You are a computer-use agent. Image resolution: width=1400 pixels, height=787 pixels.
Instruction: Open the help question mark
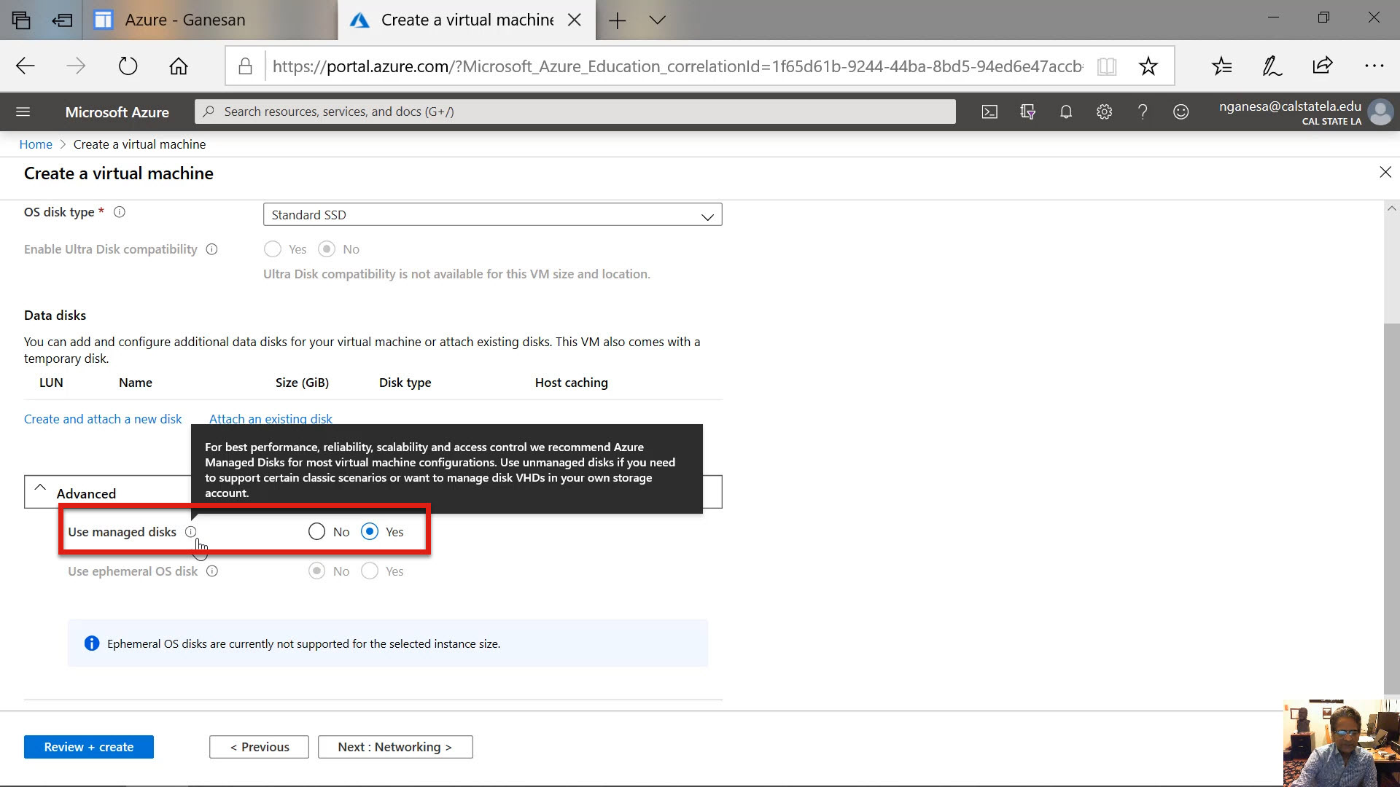tap(1143, 111)
